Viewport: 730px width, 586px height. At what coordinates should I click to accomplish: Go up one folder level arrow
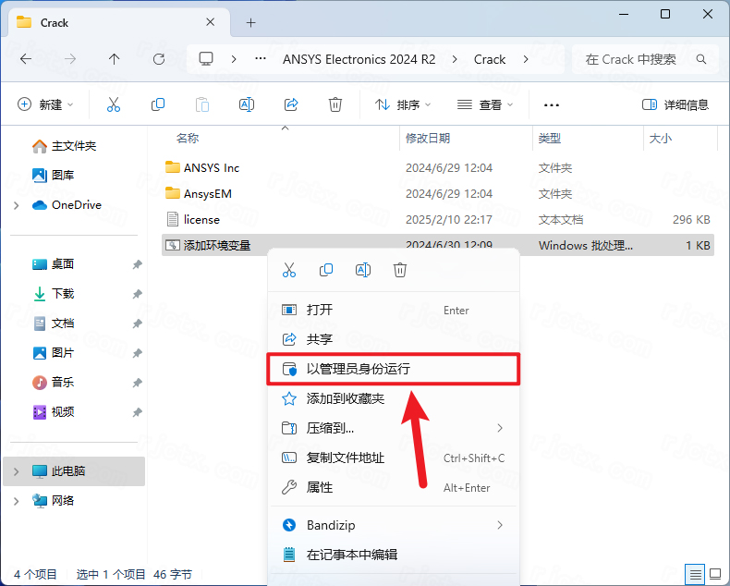[x=115, y=59]
